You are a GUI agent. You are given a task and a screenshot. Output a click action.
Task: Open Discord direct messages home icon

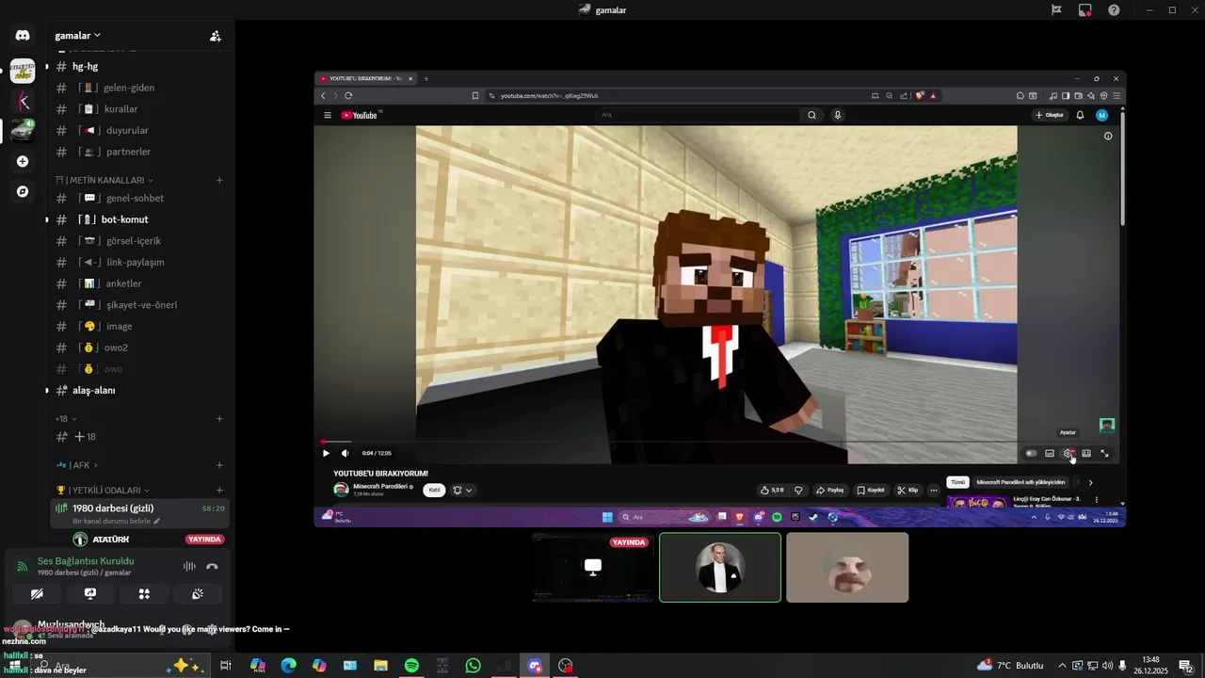(23, 36)
